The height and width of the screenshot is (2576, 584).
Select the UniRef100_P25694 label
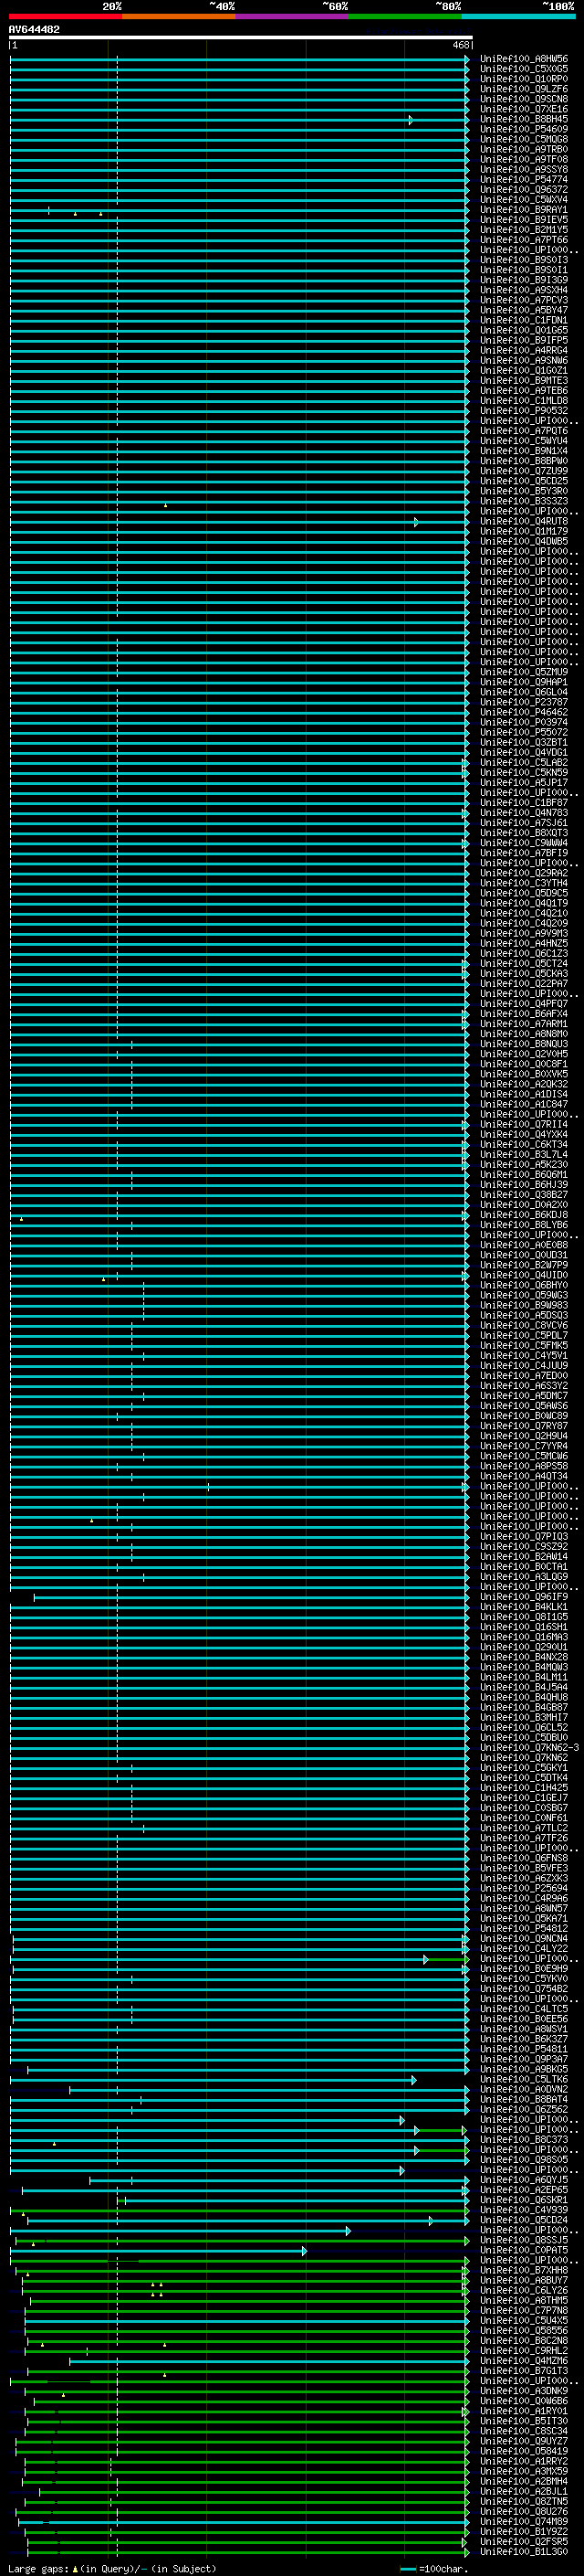pos(524,1889)
